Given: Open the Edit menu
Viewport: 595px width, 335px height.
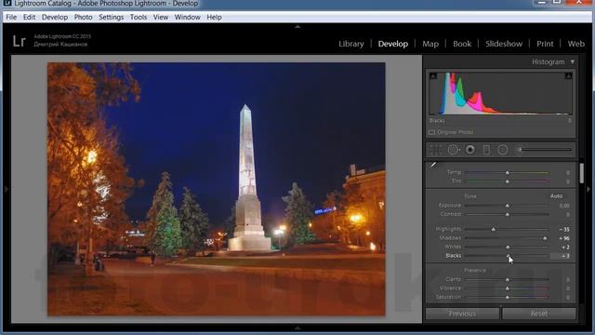Looking at the screenshot, I should (29, 17).
